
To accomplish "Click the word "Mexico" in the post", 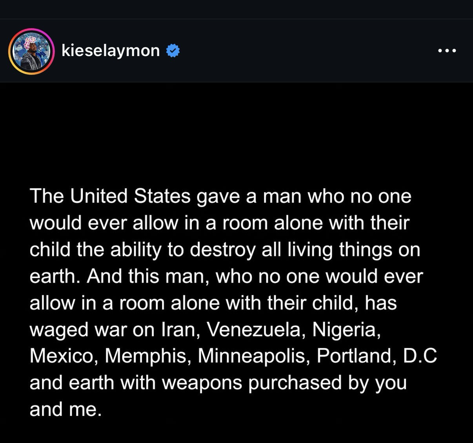I will 62,356.
